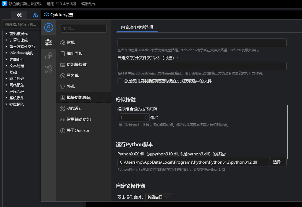Screen dimensions: 302x207
Task: Open the 功能快捷键 settings page
Action: pyautogui.click(x=84, y=65)
